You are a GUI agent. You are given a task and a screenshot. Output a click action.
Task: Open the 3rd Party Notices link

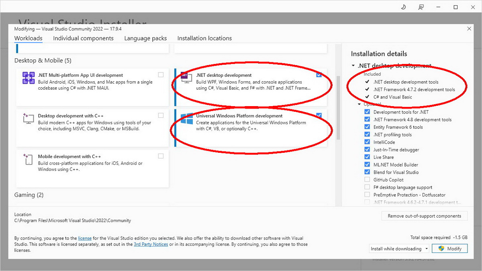click(x=151, y=244)
